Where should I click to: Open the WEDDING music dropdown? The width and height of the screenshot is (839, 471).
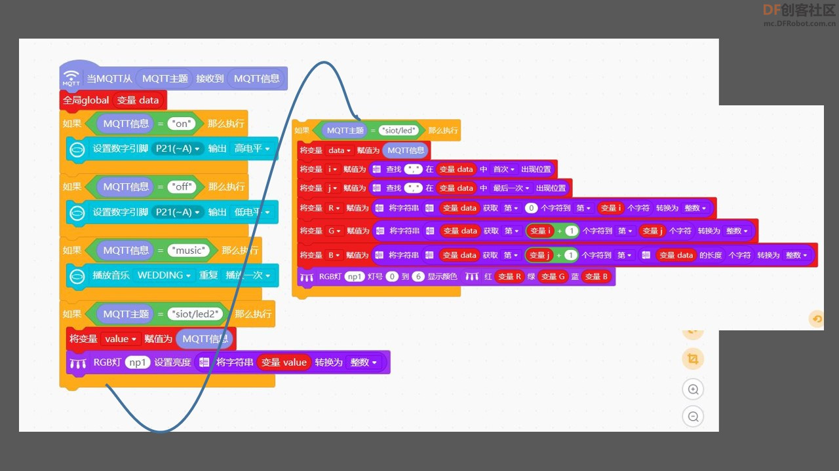[164, 275]
